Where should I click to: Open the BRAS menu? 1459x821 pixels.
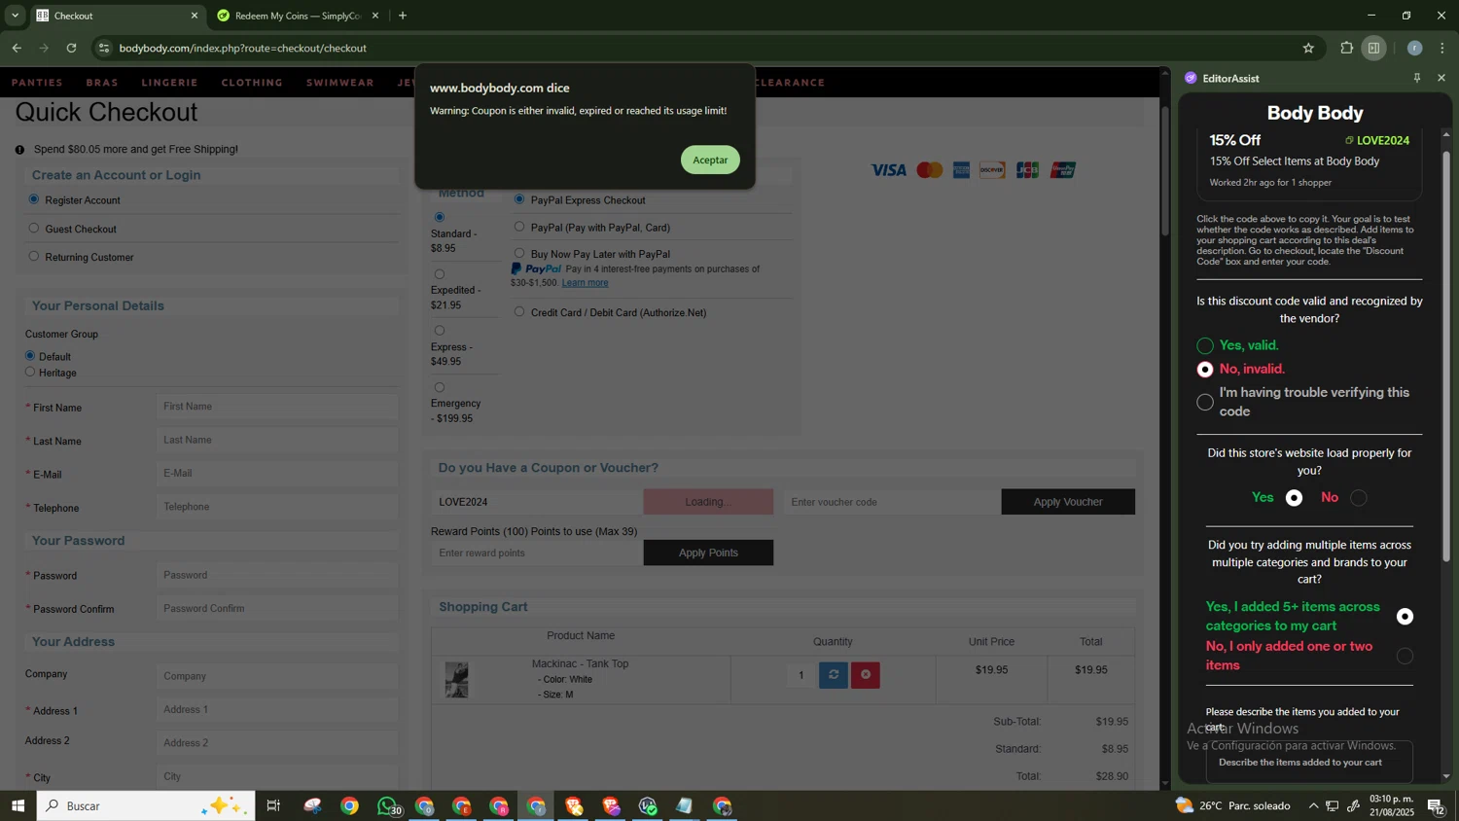pos(102,83)
